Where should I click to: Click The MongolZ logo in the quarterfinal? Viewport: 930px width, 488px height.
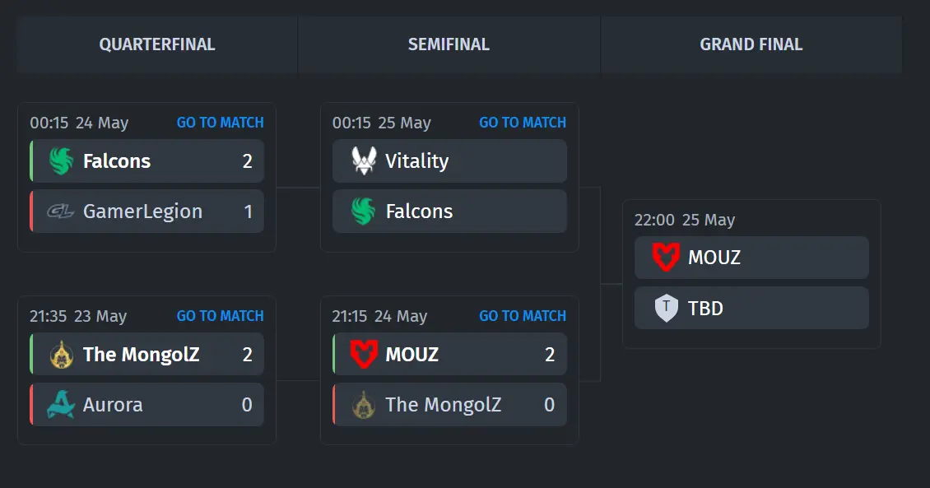61,355
